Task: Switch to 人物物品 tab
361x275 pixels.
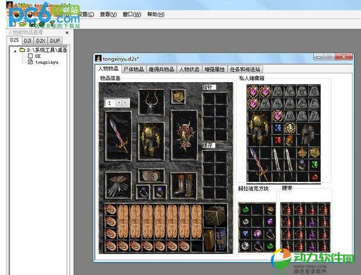Action: [x=108, y=69]
